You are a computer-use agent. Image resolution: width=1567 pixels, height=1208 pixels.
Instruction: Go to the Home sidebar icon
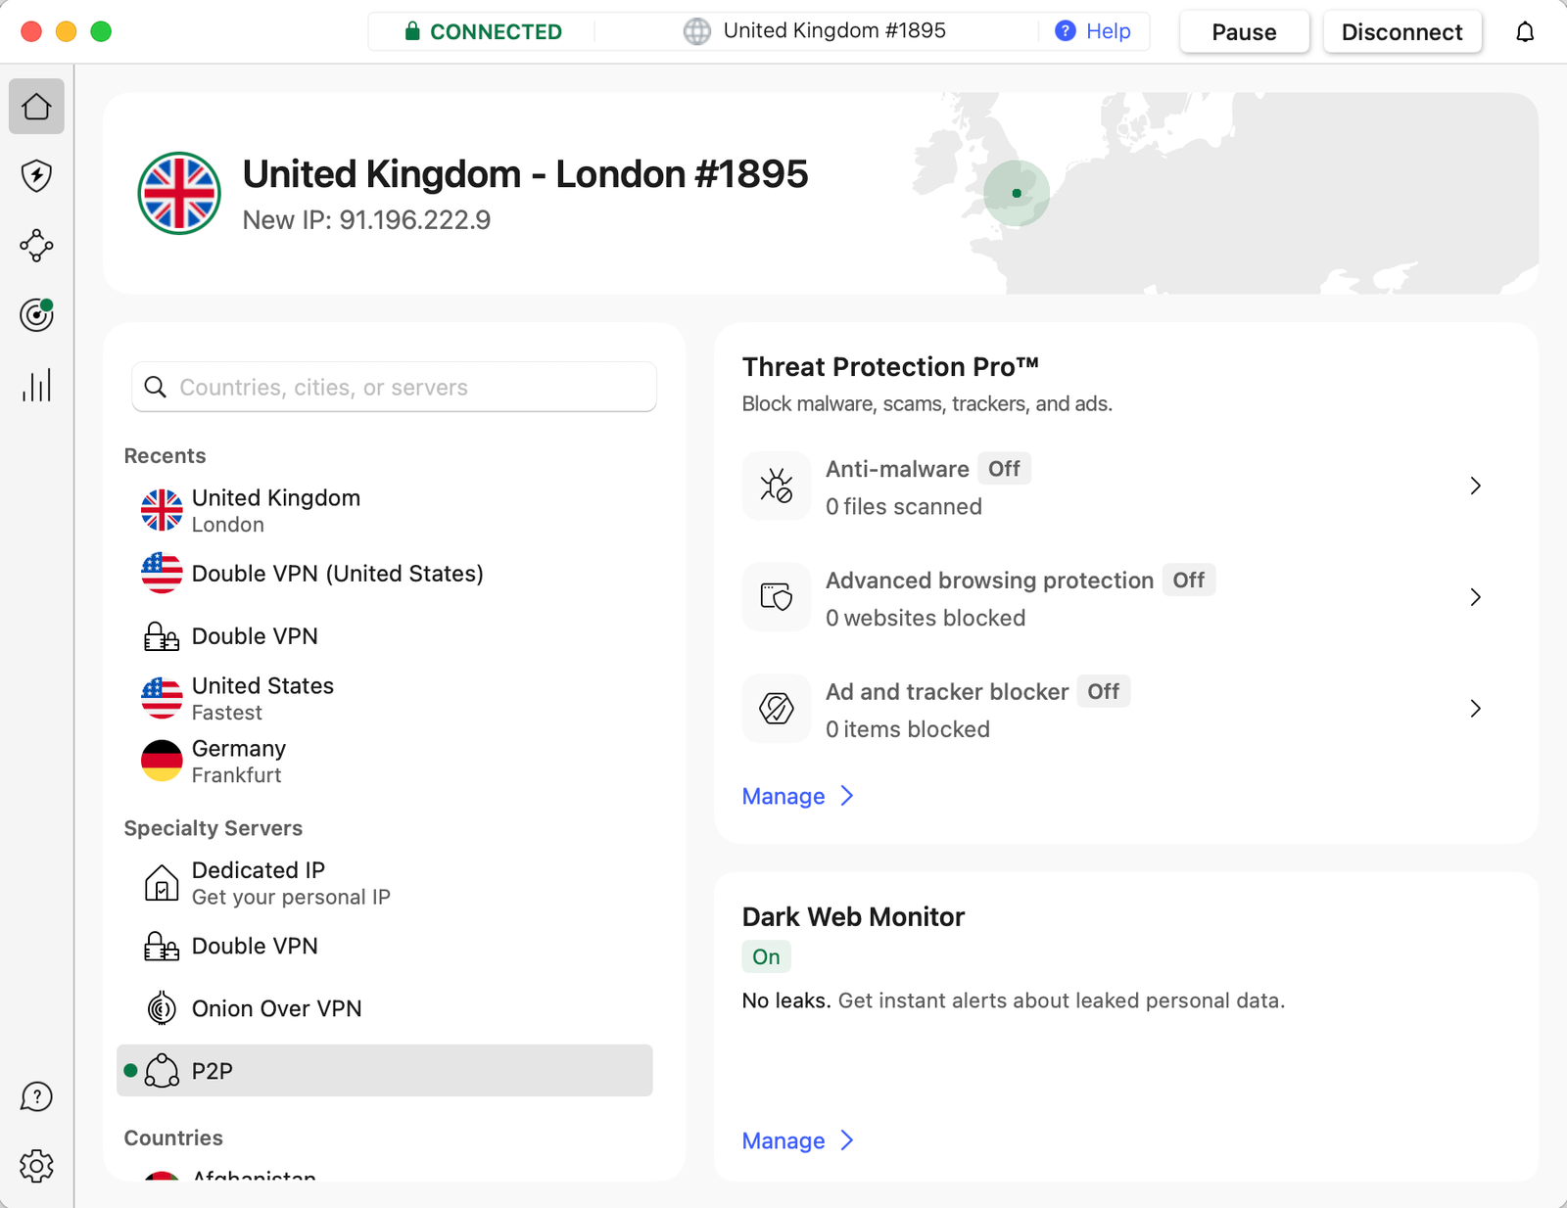click(36, 106)
